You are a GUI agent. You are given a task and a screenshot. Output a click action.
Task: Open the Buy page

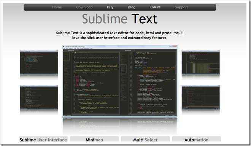point(110,7)
